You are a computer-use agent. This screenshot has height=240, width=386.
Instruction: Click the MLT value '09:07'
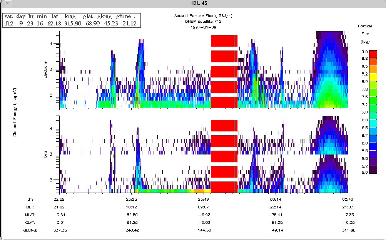coord(203,207)
